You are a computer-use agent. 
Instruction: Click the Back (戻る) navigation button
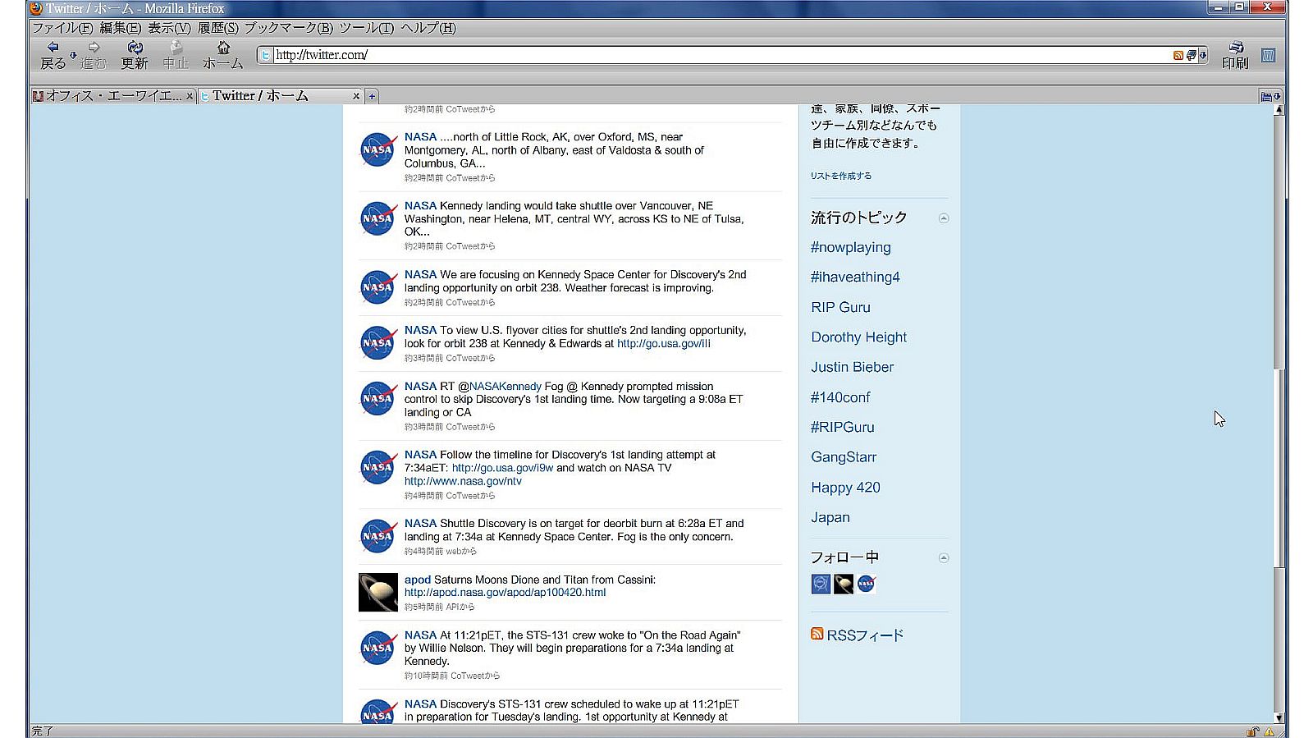[53, 54]
